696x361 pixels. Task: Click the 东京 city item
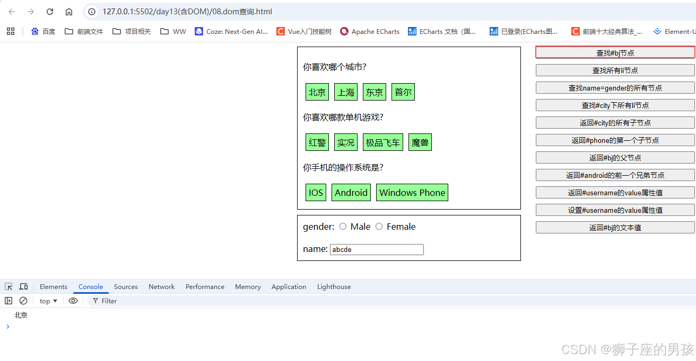tap(375, 92)
